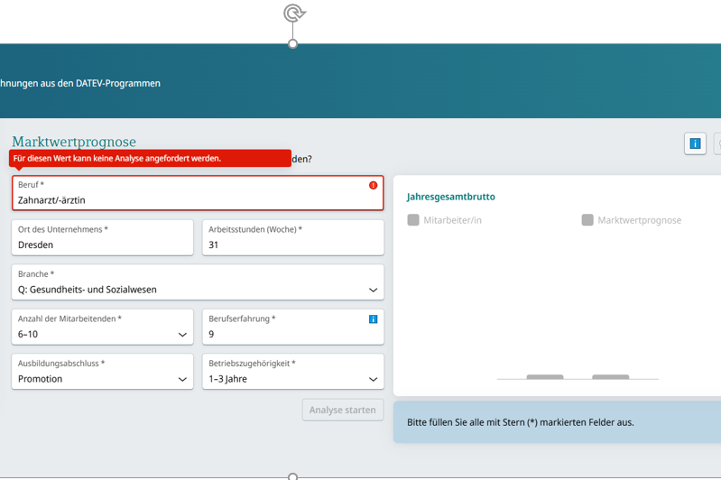Click the blue info icon in Berufserfahrung field
Image resolution: width=721 pixels, height=480 pixels.
click(373, 319)
